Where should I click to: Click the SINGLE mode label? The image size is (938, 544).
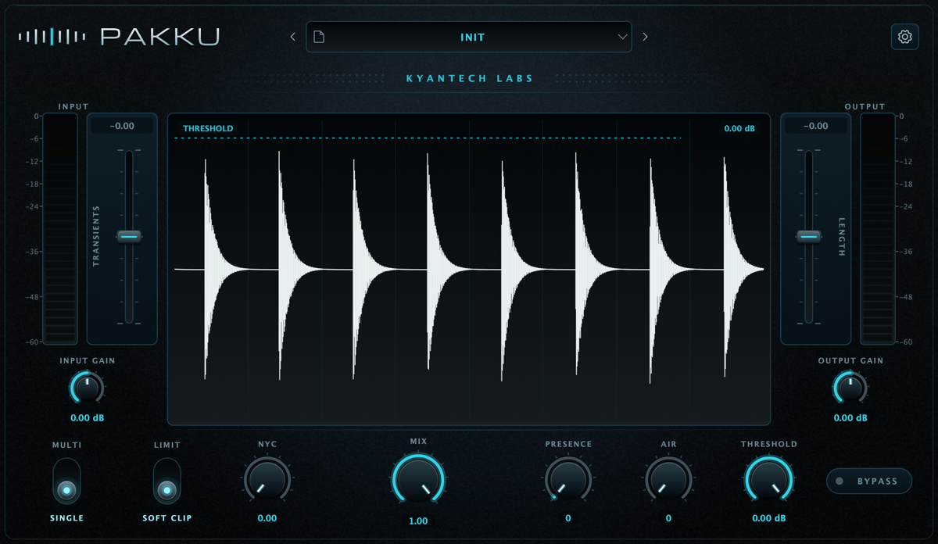[x=66, y=518]
